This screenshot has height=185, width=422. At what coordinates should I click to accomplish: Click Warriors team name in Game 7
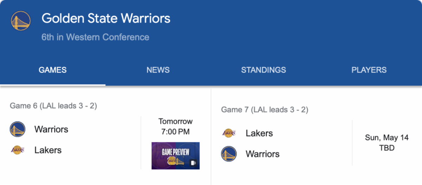263,154
